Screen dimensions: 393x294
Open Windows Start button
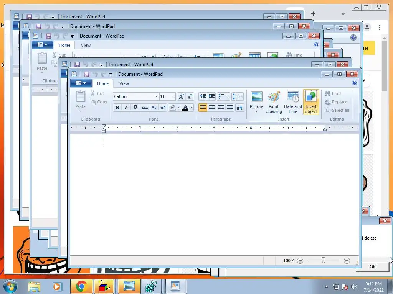pyautogui.click(x=10, y=286)
